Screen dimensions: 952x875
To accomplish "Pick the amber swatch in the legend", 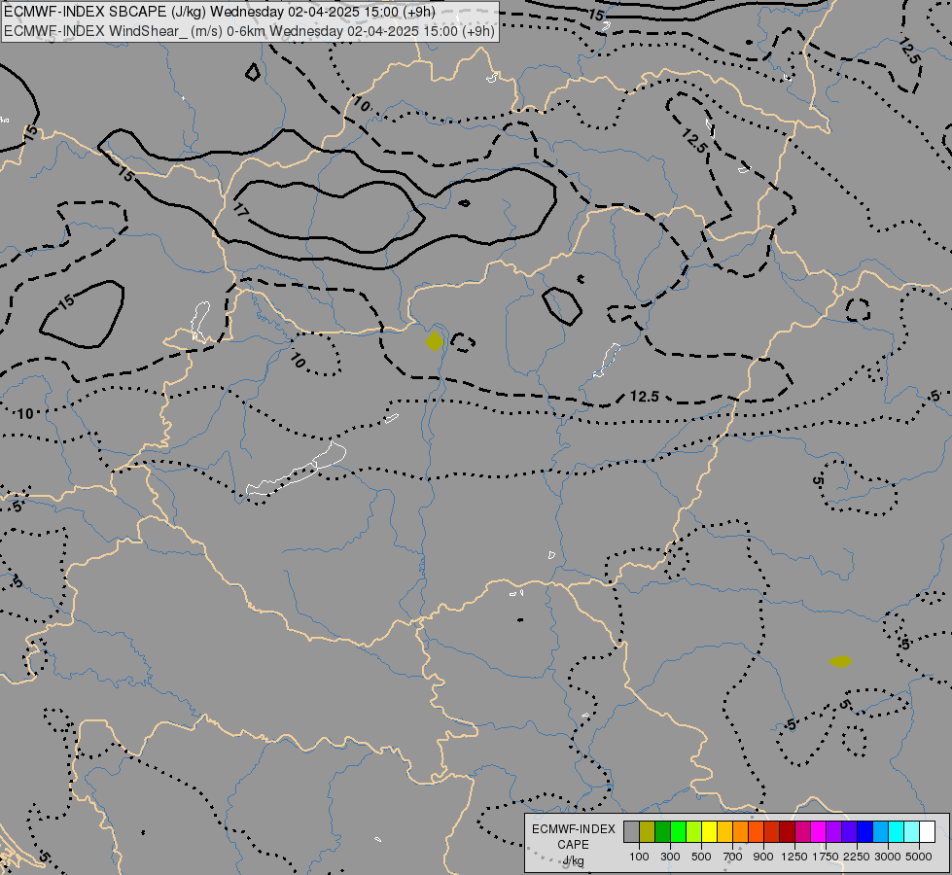I will pos(724,832).
